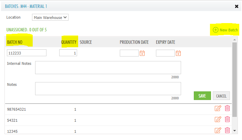Cancel the batch edit
242x140 pixels.
(x=221, y=96)
